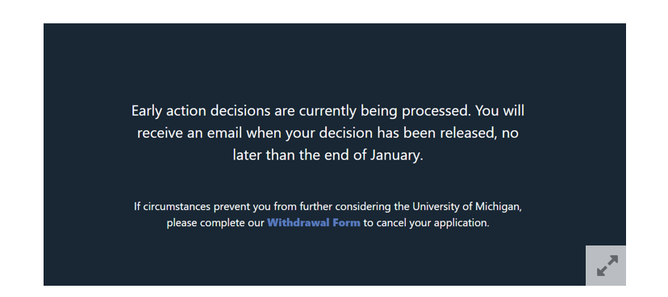The height and width of the screenshot is (297, 668).
Task: Click the 'later than the end' text line
Action: tap(328, 155)
